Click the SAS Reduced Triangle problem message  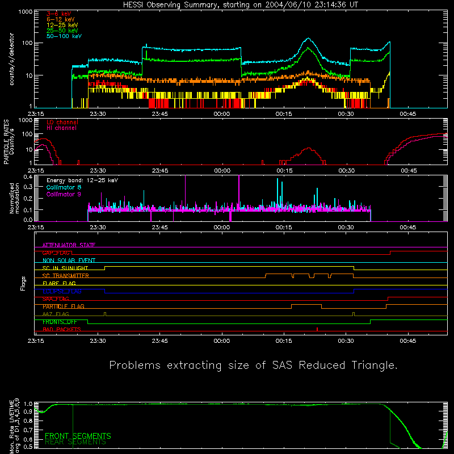(x=253, y=365)
